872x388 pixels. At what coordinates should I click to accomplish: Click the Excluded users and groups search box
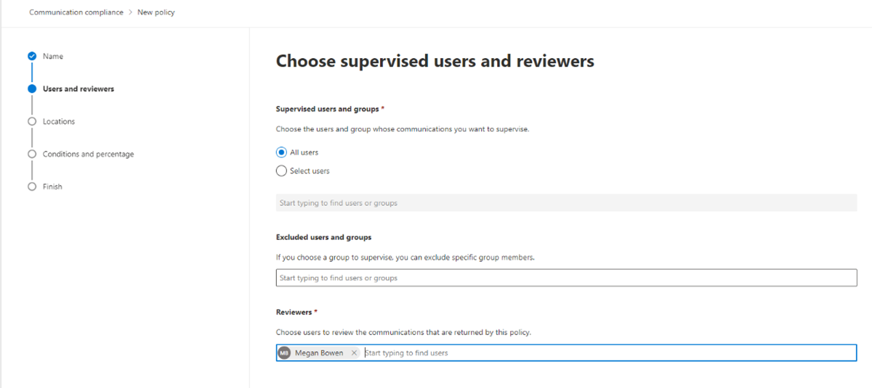pos(566,278)
